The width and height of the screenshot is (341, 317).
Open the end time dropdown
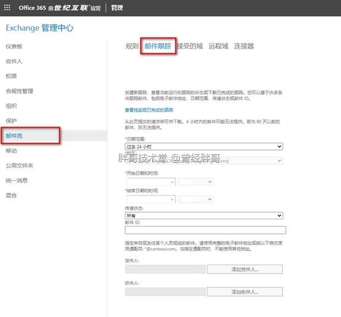(x=196, y=199)
